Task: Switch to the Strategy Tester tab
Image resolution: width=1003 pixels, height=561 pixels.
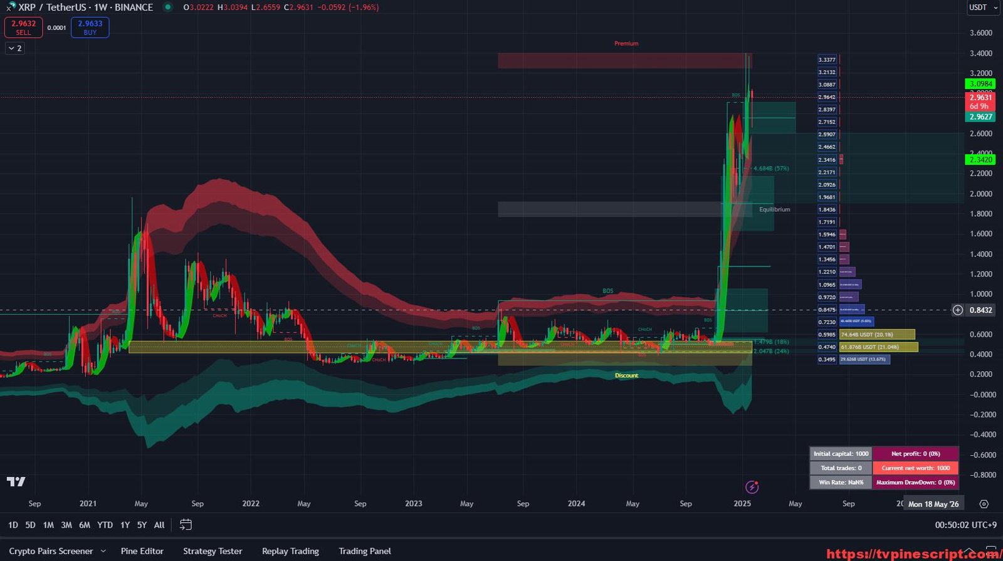Action: 213,551
